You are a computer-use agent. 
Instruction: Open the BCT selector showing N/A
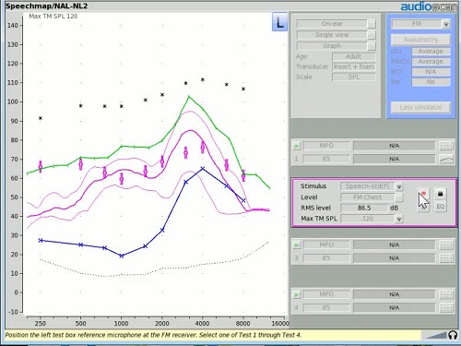pyautogui.click(x=431, y=72)
